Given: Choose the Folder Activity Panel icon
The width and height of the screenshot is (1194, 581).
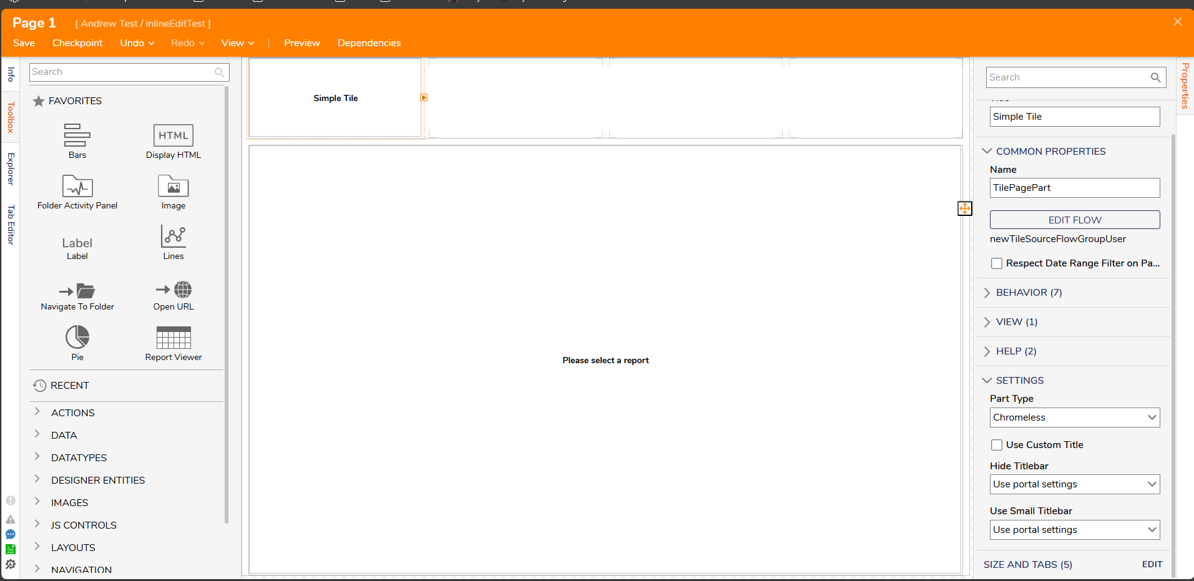Looking at the screenshot, I should pos(77,186).
